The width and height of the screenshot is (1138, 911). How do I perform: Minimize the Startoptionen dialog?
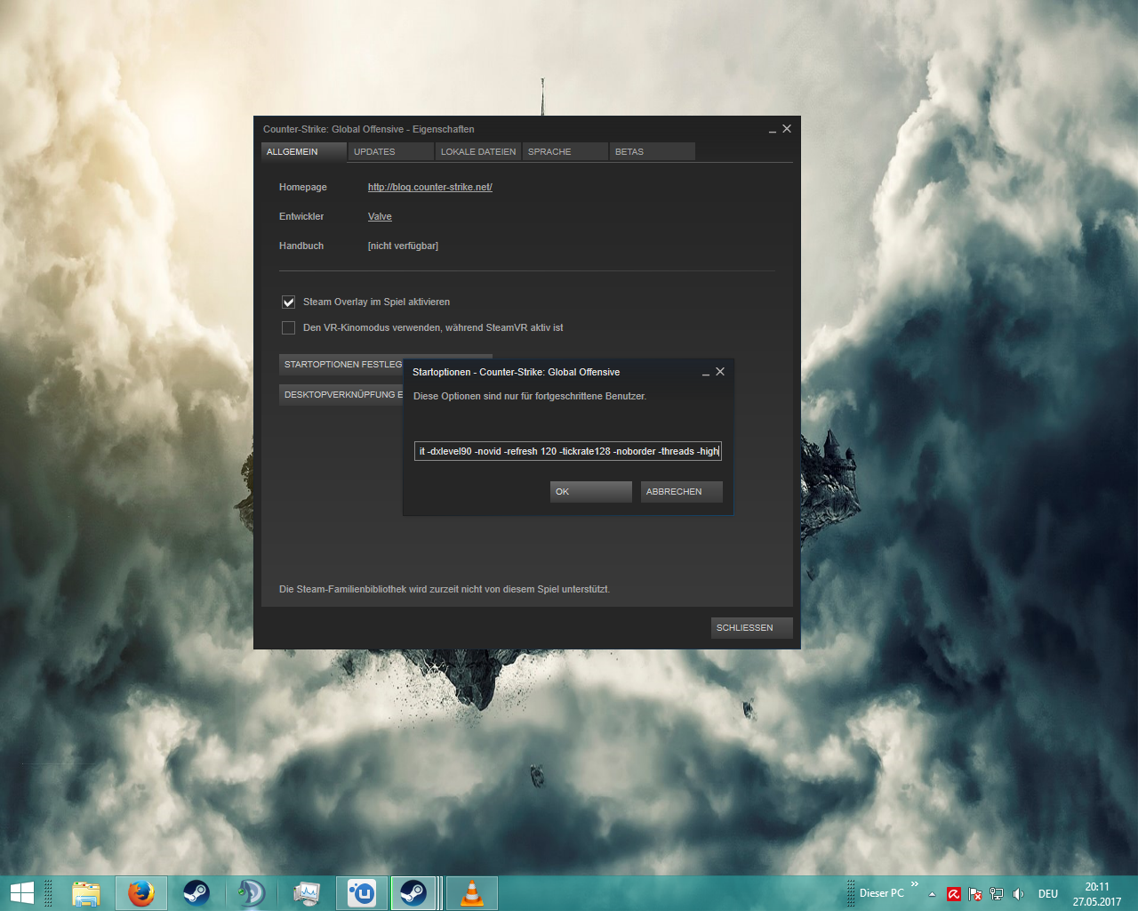[706, 373]
